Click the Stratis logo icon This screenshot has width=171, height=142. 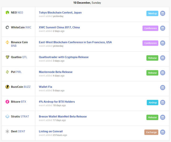7,116
